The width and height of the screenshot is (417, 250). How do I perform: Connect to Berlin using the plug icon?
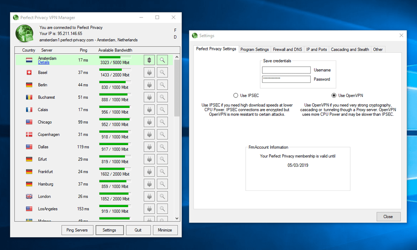(149, 85)
